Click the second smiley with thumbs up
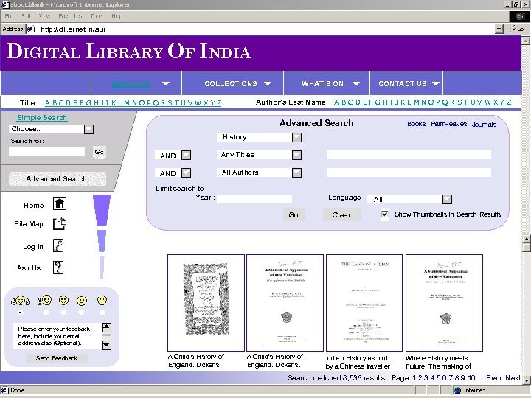Image resolution: width=531 pixels, height=398 pixels. pyautogui.click(x=44, y=300)
